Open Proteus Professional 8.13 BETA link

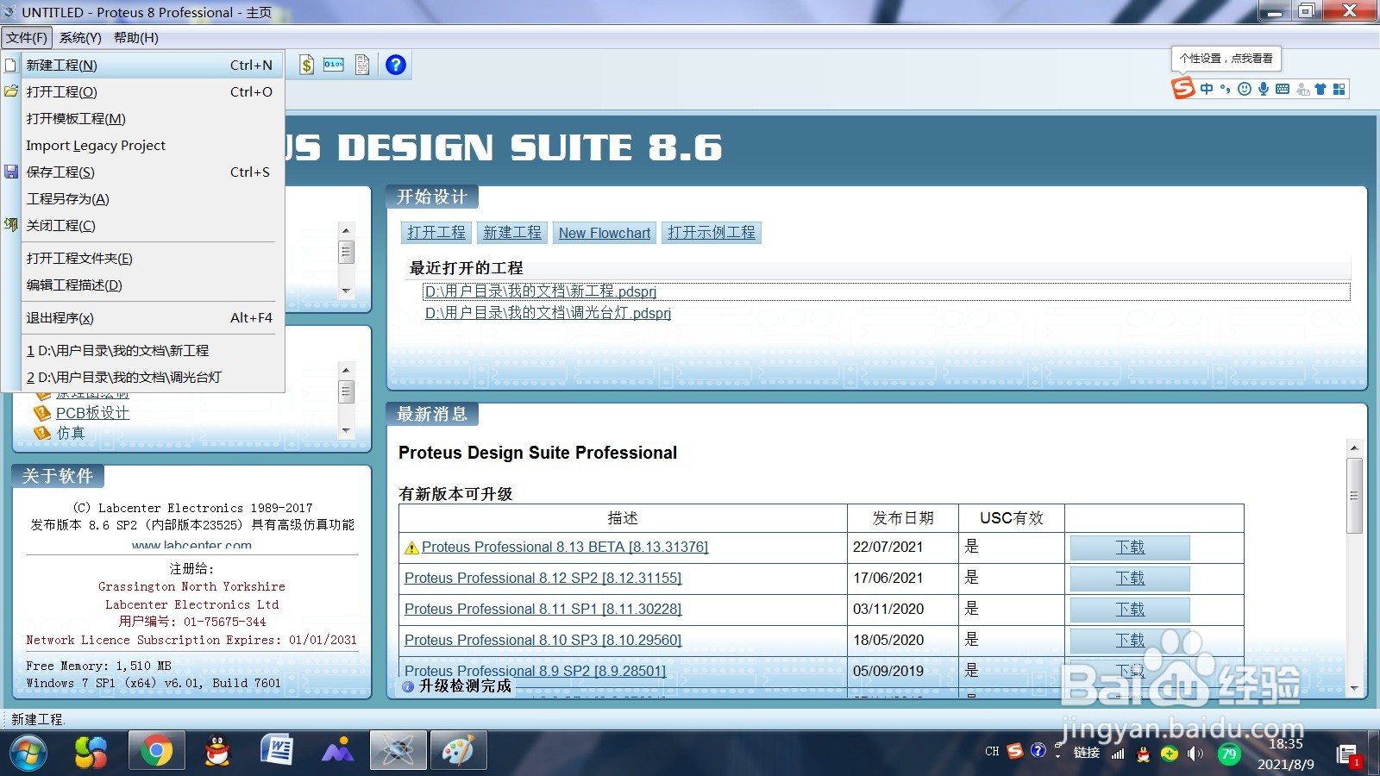click(565, 547)
